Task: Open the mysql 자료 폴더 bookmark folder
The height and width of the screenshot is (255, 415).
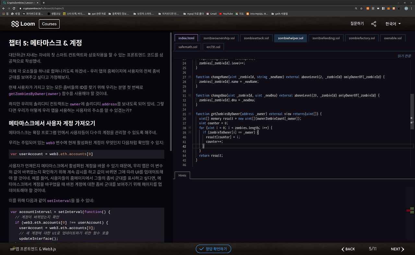Action: 193,14
